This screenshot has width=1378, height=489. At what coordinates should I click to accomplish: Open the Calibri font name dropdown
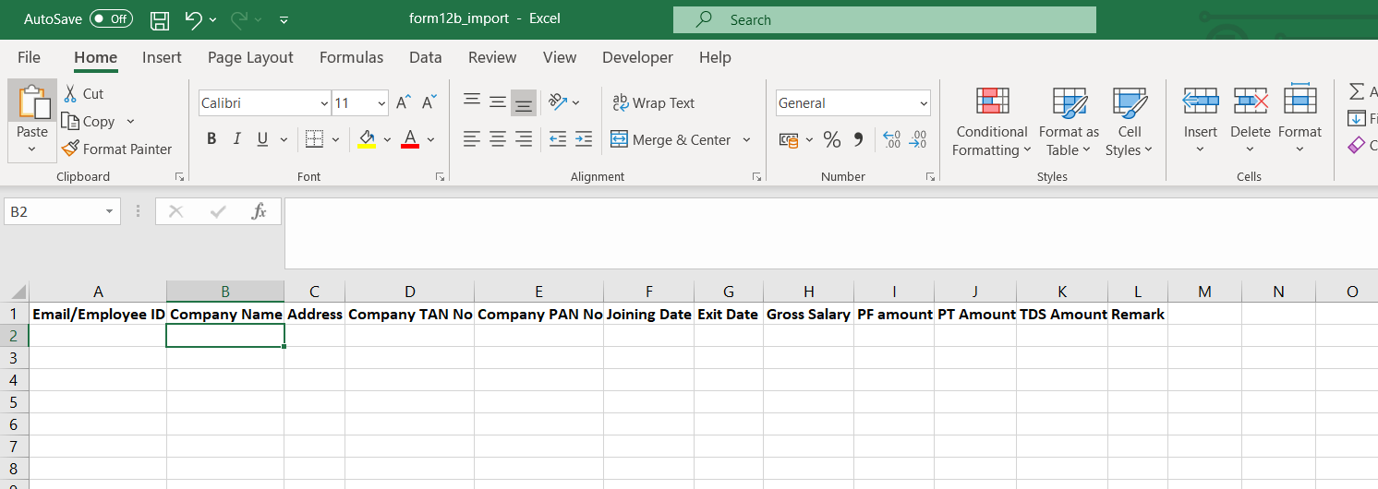coord(324,103)
